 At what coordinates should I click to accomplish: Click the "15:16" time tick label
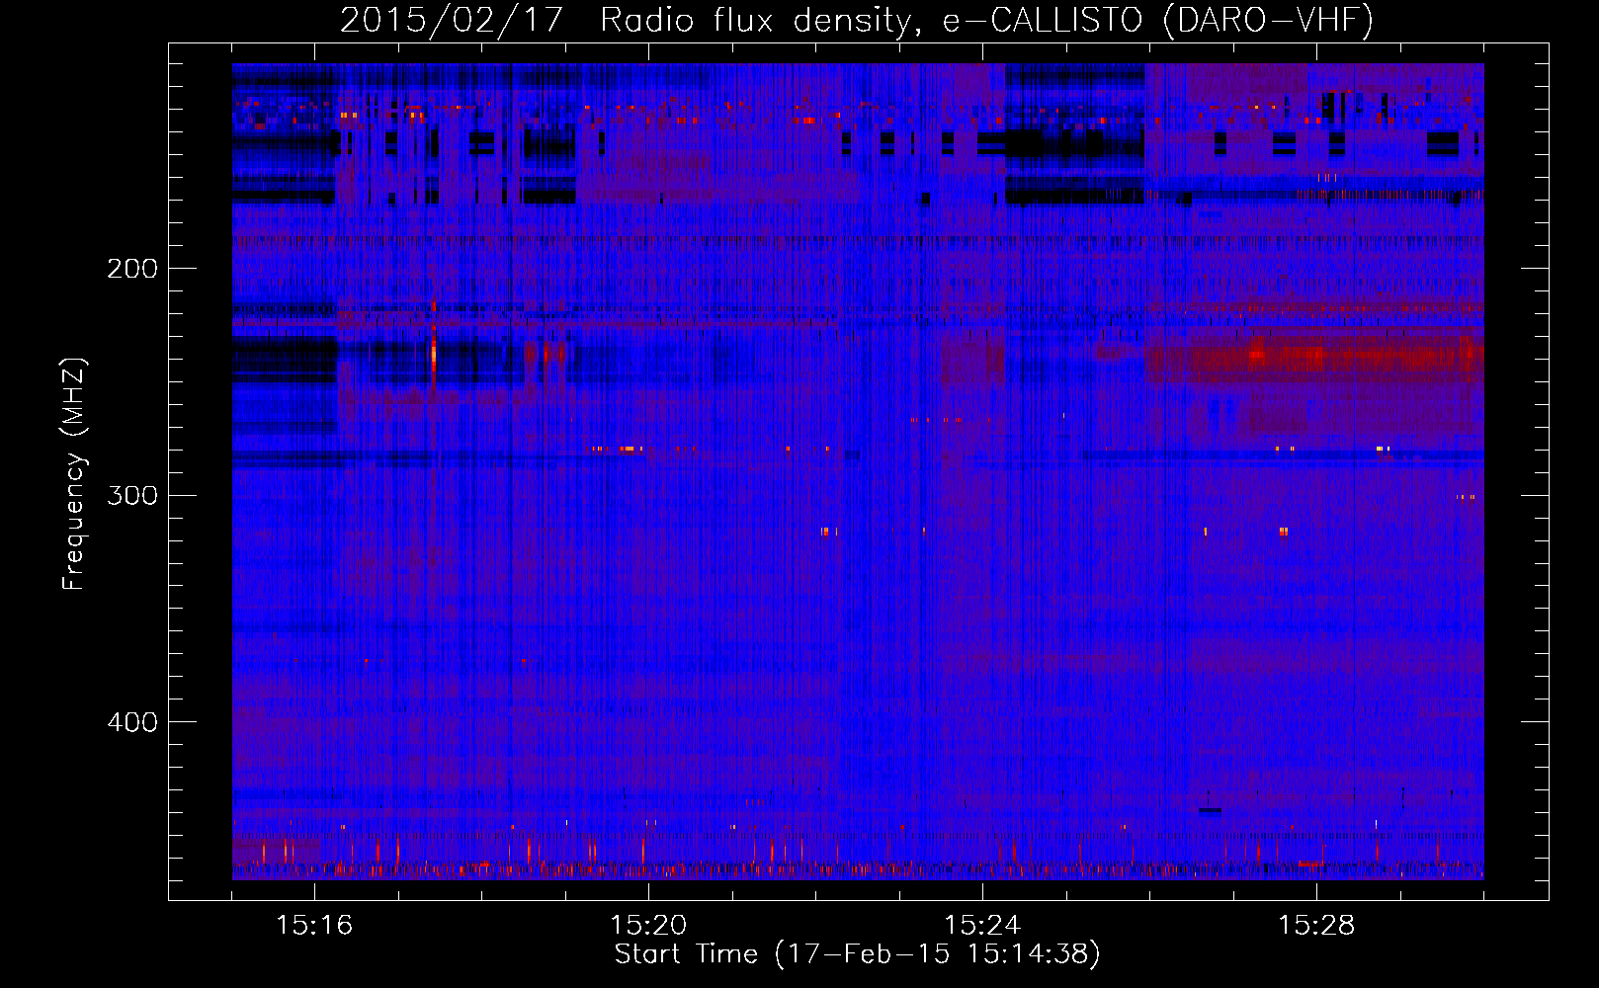pyautogui.click(x=314, y=925)
